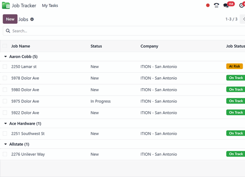Go to previous page arrow
245x177 pixels.
(x=243, y=19)
